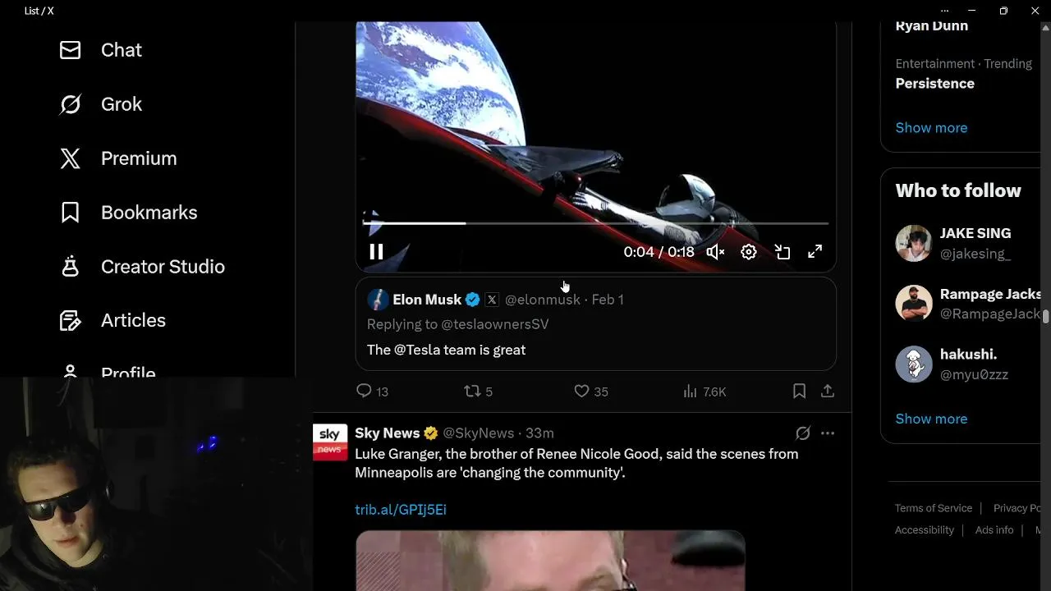This screenshot has width=1051, height=591.
Task: Open the quoted Elon Musk post
Action: 596,324
